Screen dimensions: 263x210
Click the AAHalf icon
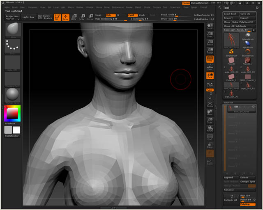[x=210, y=51]
